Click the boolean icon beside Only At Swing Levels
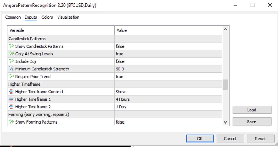The image size is (278, 147). [x=11, y=54]
